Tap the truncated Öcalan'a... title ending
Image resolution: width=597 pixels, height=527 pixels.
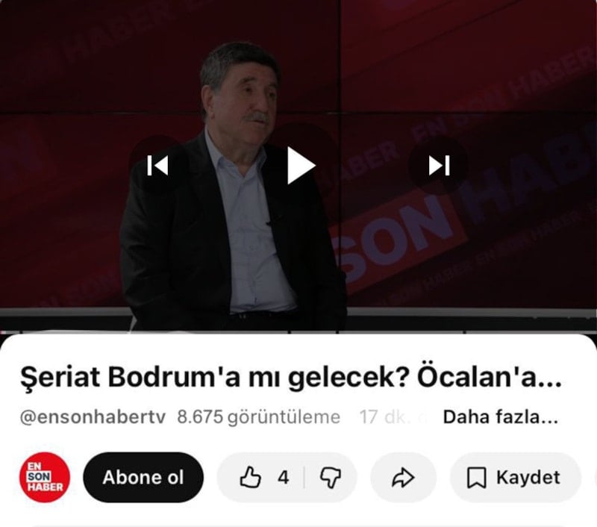[490, 377]
